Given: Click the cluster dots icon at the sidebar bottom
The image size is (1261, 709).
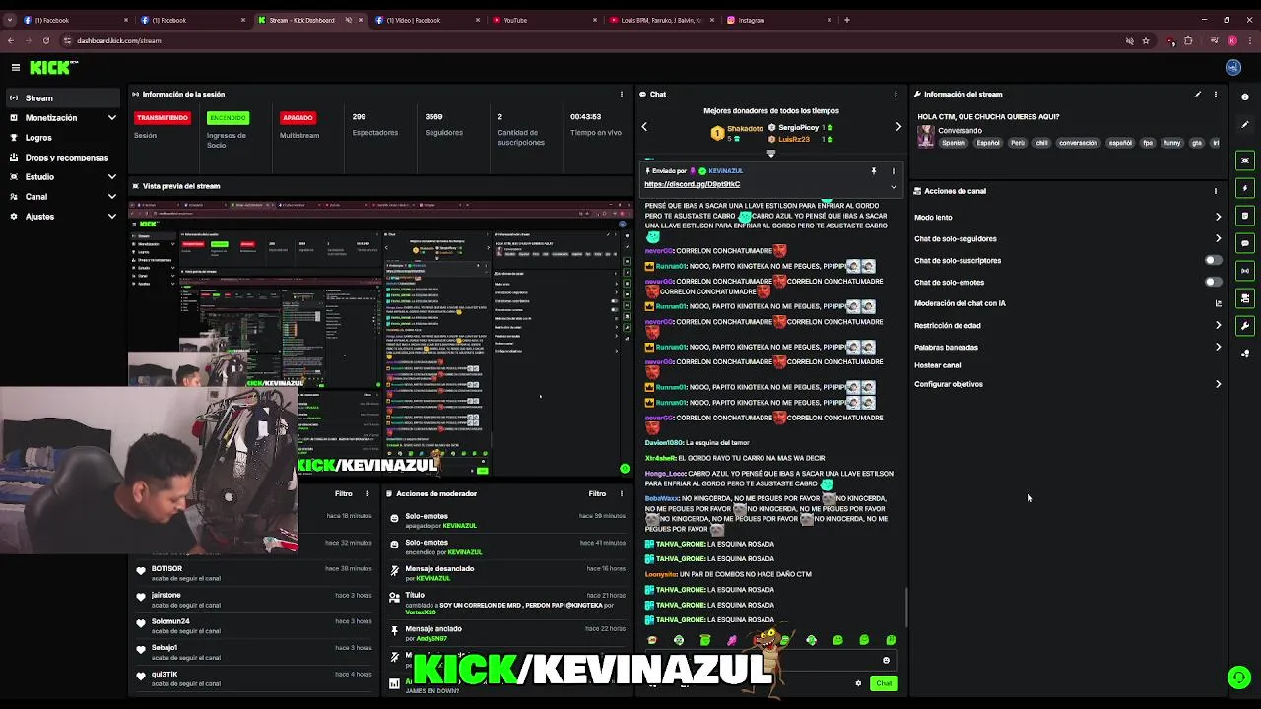Looking at the screenshot, I should point(1245,353).
